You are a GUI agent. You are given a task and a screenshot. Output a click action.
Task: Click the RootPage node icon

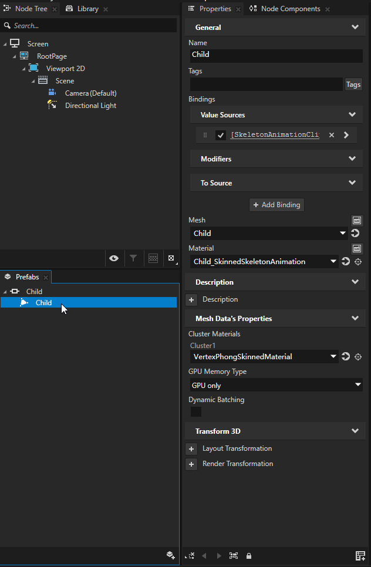click(24, 56)
